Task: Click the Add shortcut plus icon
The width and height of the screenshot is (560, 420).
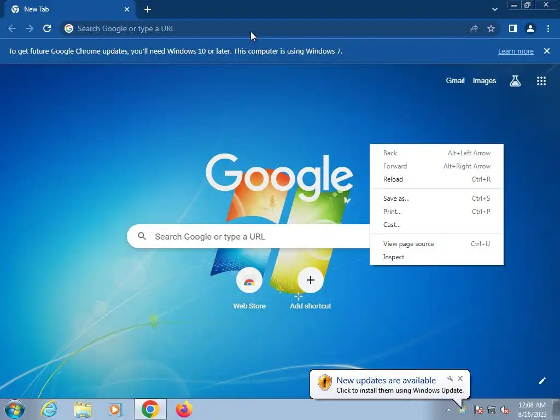Action: coord(311,280)
